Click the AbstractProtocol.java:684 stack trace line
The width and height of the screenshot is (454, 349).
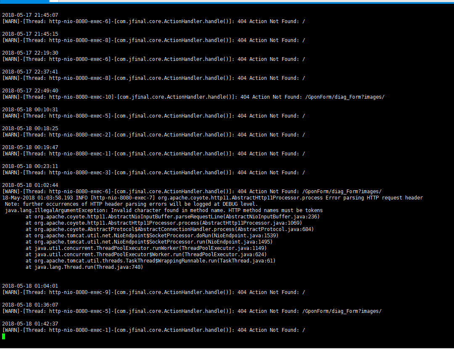170,229
